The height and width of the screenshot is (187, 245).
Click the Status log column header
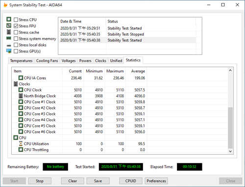[x=150, y=22]
